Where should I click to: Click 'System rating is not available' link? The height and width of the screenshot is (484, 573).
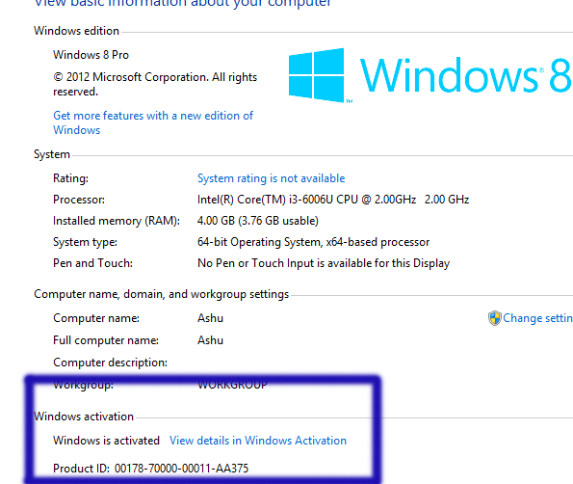272,178
